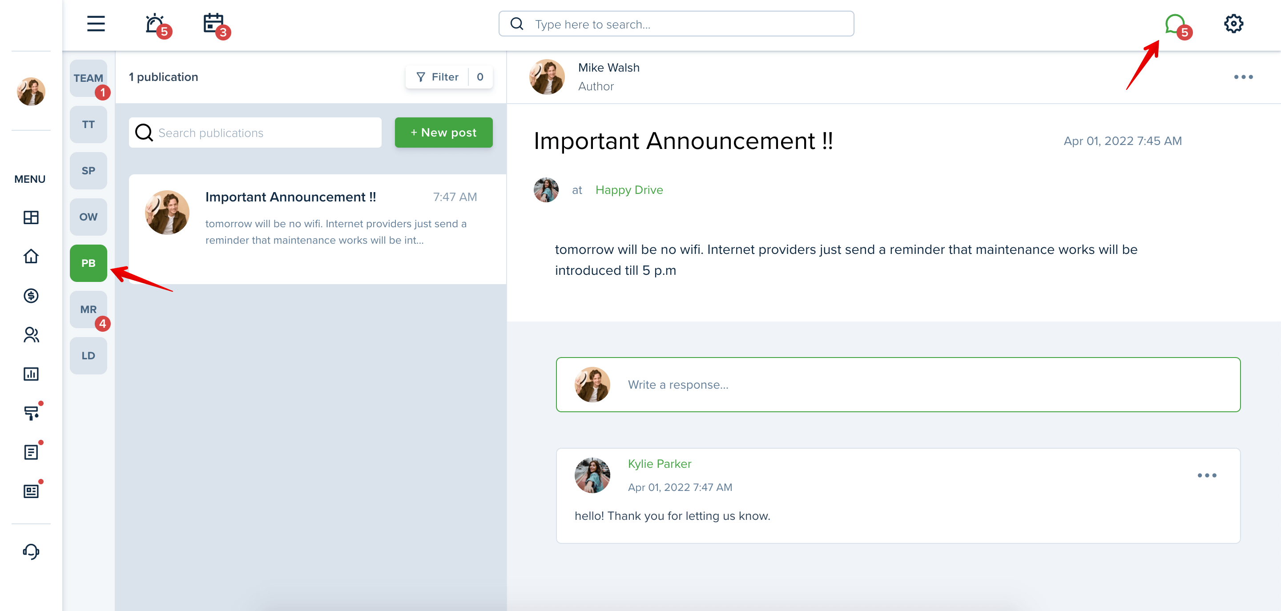Click 'hello! Thank you for letting us know.' comment
Screen dimensions: 1281x611
coord(673,515)
